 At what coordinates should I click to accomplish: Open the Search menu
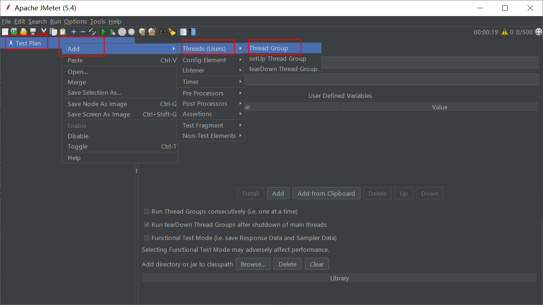(38, 21)
